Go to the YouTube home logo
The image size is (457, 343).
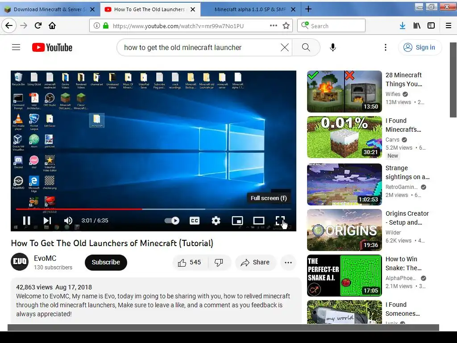(x=52, y=47)
